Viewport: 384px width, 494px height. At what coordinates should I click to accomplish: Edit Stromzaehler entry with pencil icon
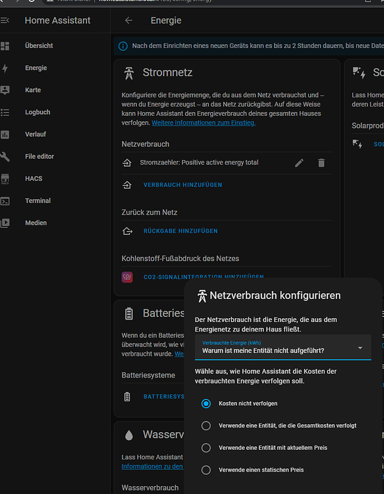click(x=299, y=163)
